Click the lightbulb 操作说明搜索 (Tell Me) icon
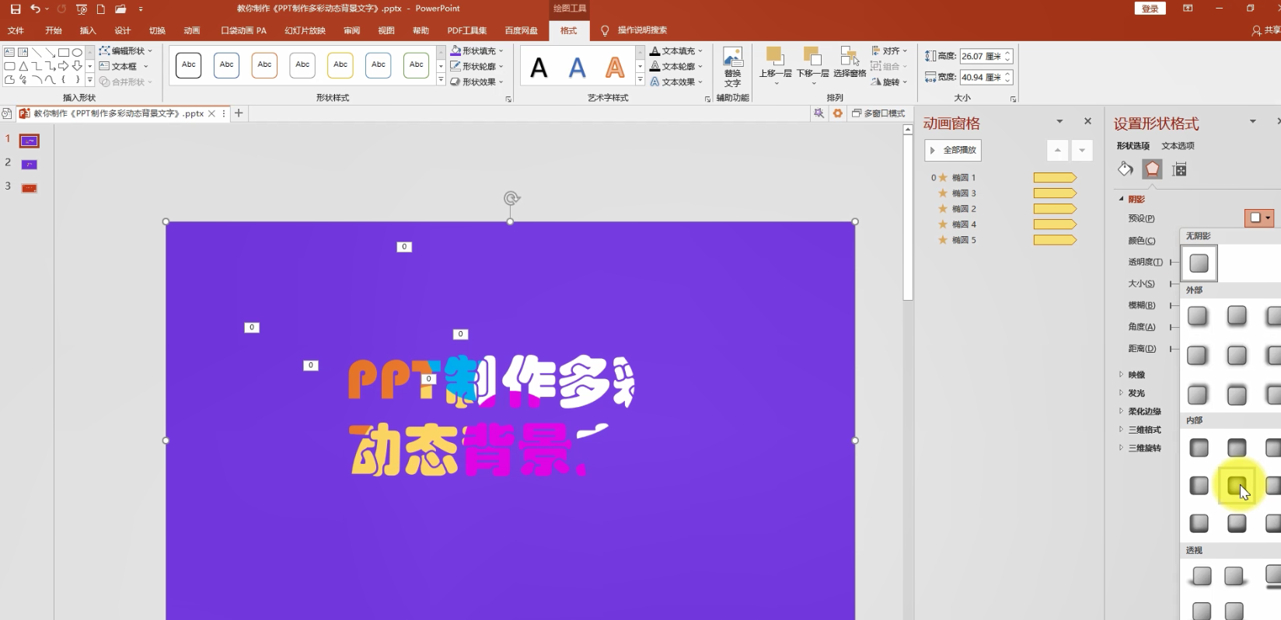The image size is (1281, 620). point(605,30)
